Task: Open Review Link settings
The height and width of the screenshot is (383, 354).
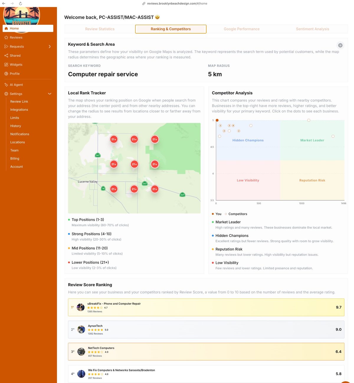Action: (x=19, y=102)
